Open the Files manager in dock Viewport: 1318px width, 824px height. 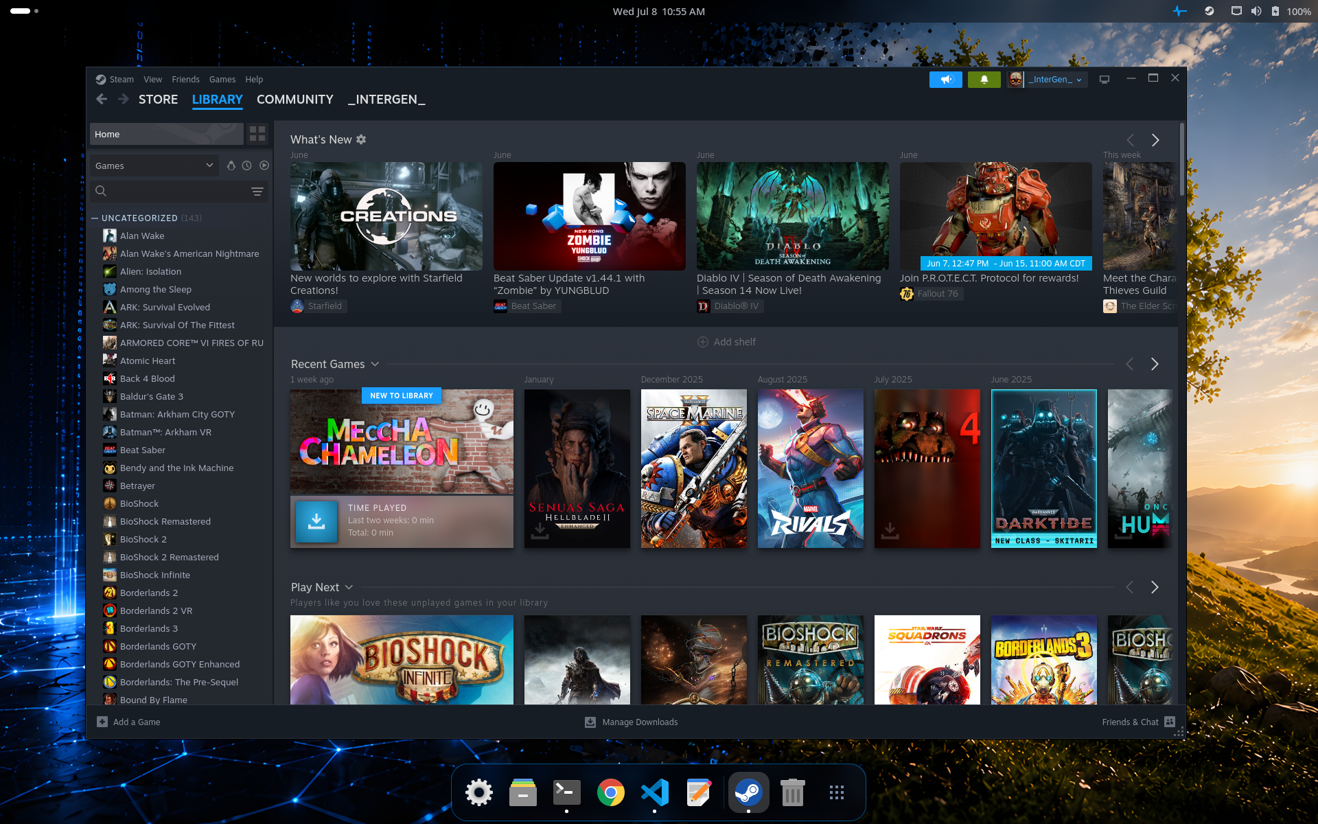point(523,792)
